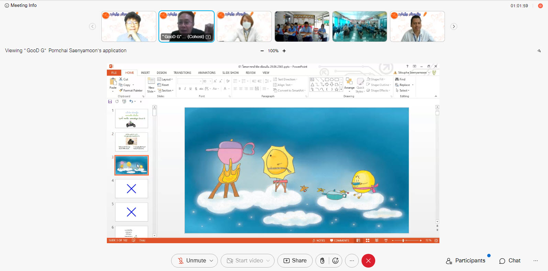Select the GooD G cohost video thumbnail
Viewport: 548px width, 271px height.
point(187,26)
